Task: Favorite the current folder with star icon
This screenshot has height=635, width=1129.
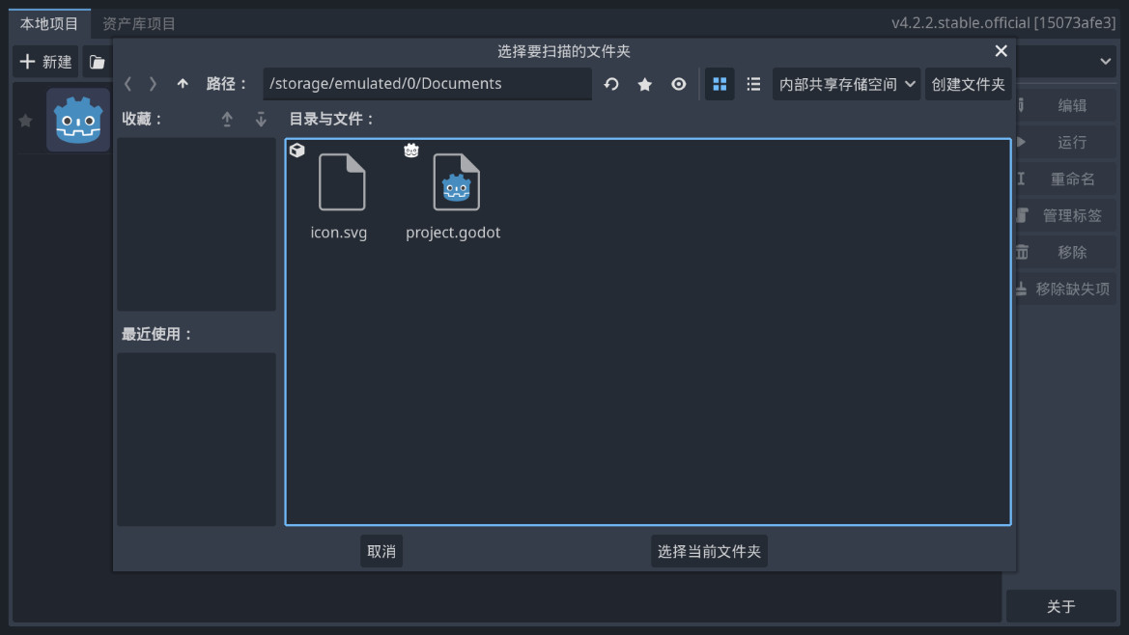Action: coord(645,84)
